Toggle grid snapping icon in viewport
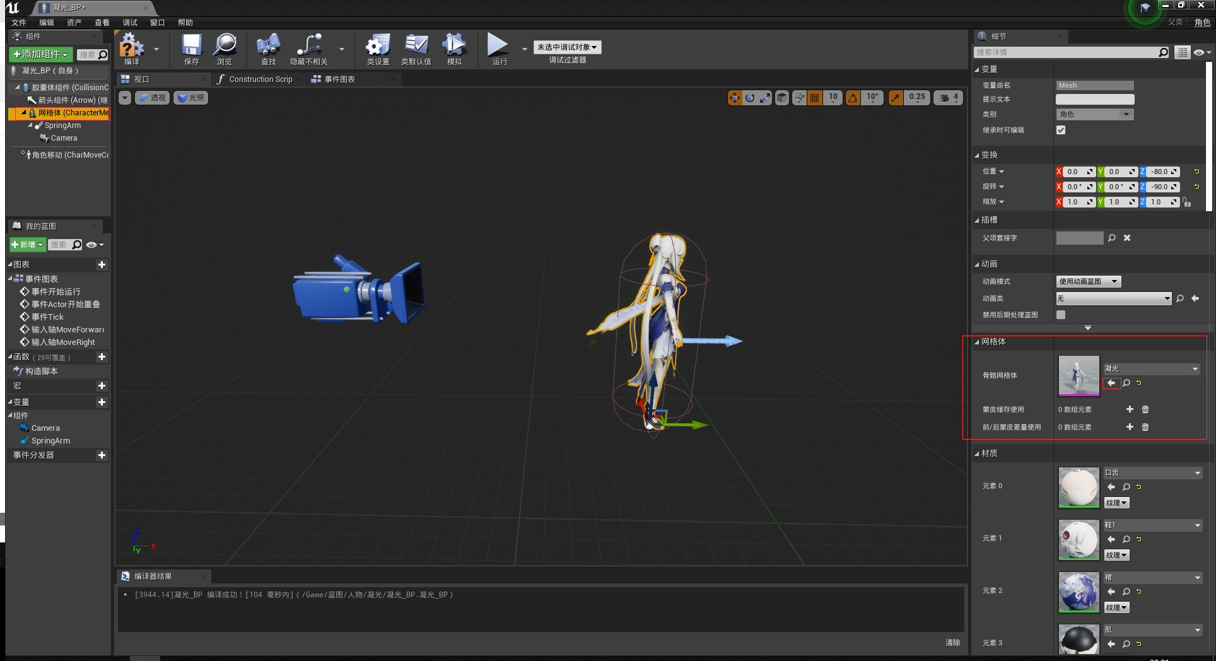 [815, 98]
